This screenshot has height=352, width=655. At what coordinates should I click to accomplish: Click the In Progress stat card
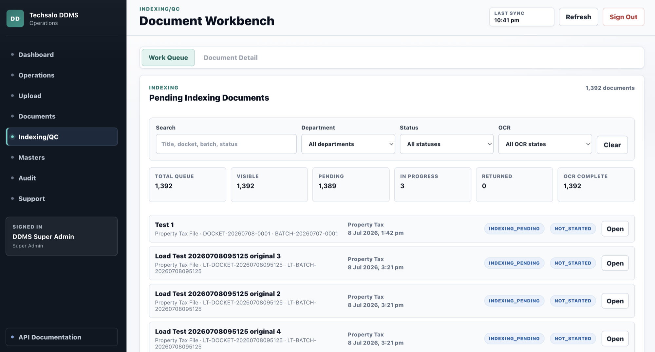click(433, 185)
